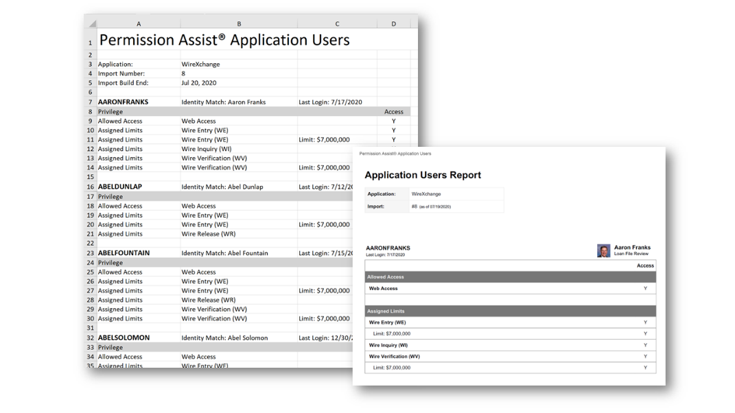Click the 'Web Access' row in the report
Image resolution: width=735 pixels, height=413 pixels.
pos(511,288)
